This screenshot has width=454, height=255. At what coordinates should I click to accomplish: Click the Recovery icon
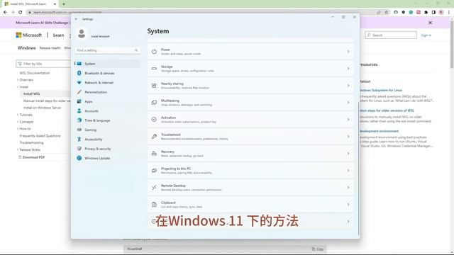(154, 154)
